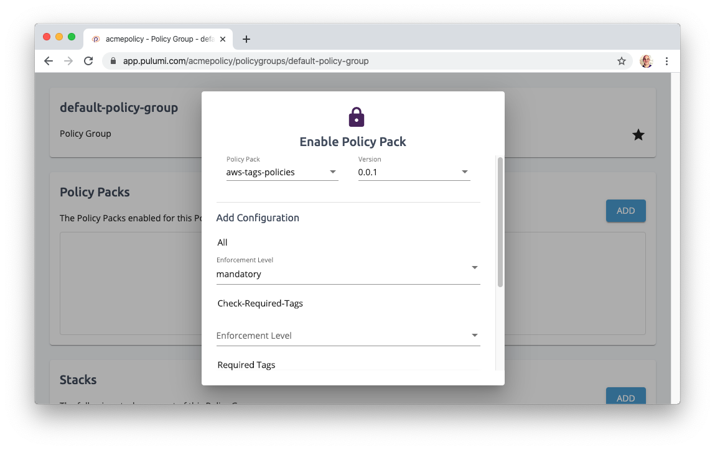
Task: Close the acmepolicy browser tab
Action: tap(223, 39)
